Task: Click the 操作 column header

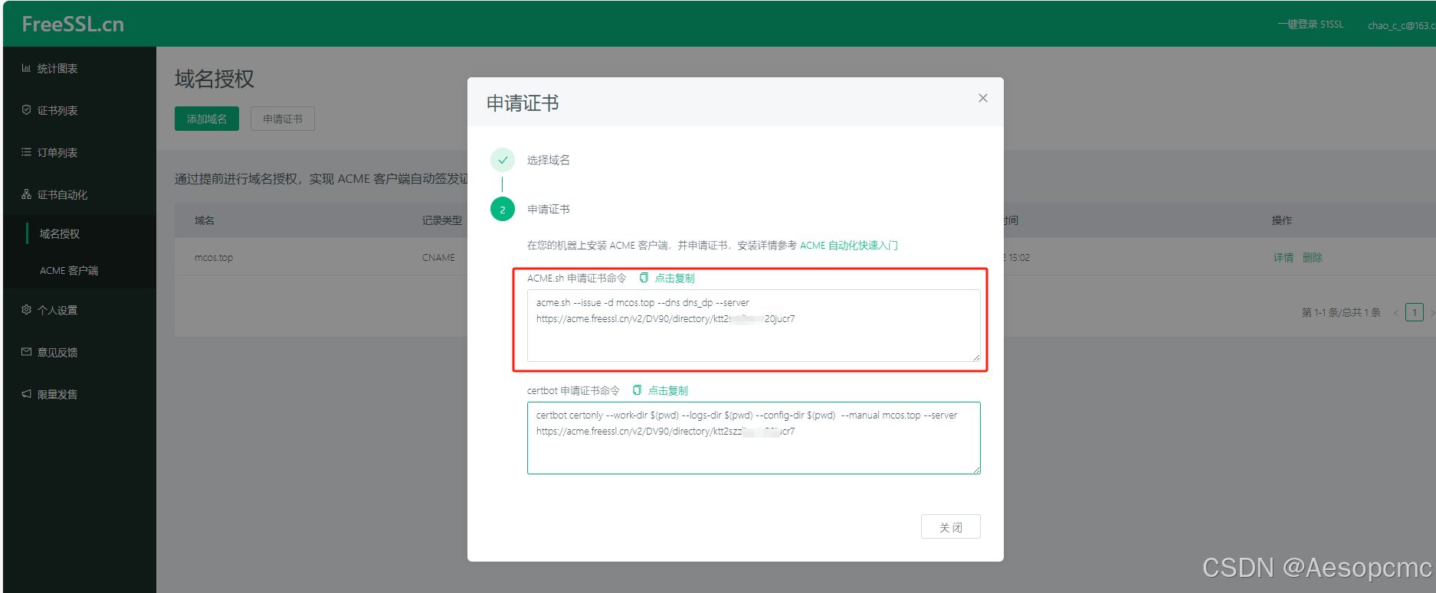Action: click(1282, 220)
